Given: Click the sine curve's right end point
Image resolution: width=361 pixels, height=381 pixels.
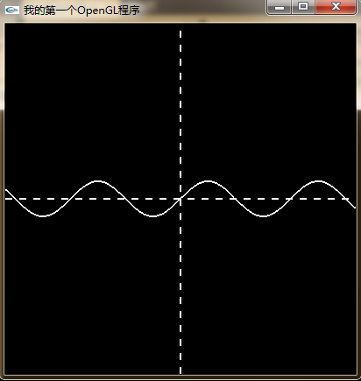Looking at the screenshot, I should [x=355, y=208].
